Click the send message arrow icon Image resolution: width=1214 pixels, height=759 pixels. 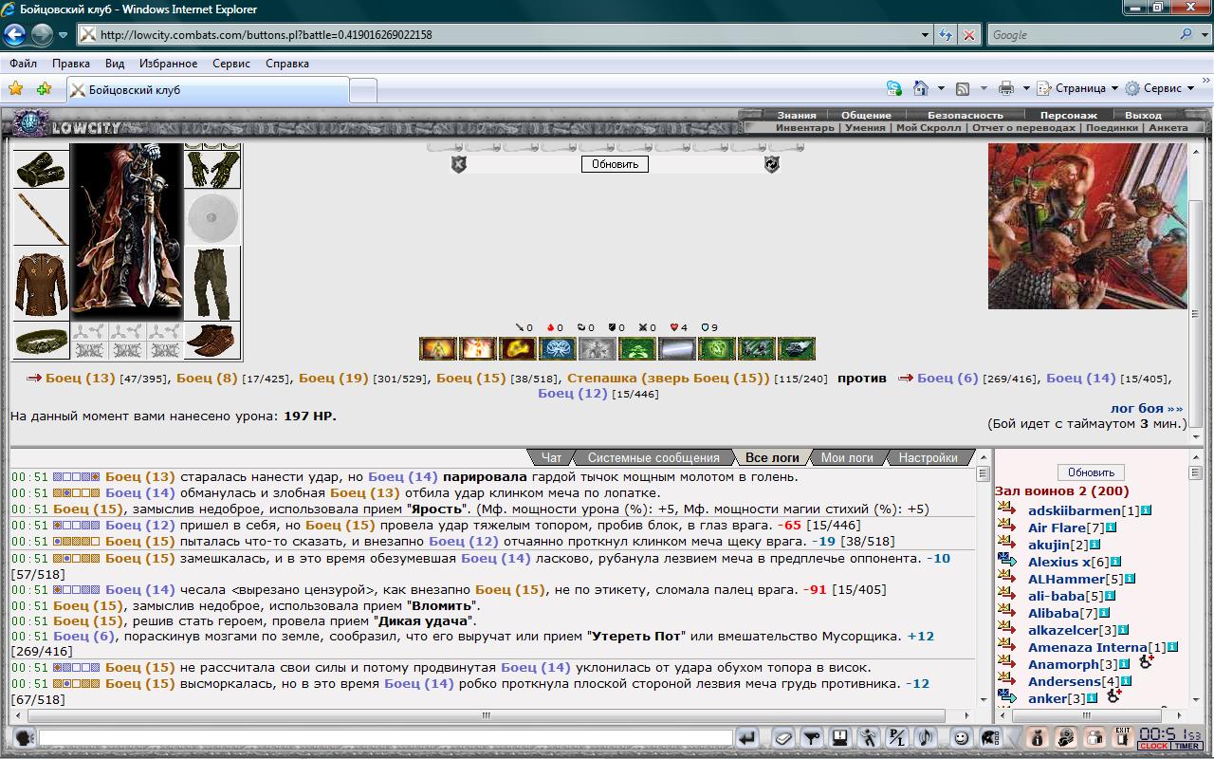(748, 737)
